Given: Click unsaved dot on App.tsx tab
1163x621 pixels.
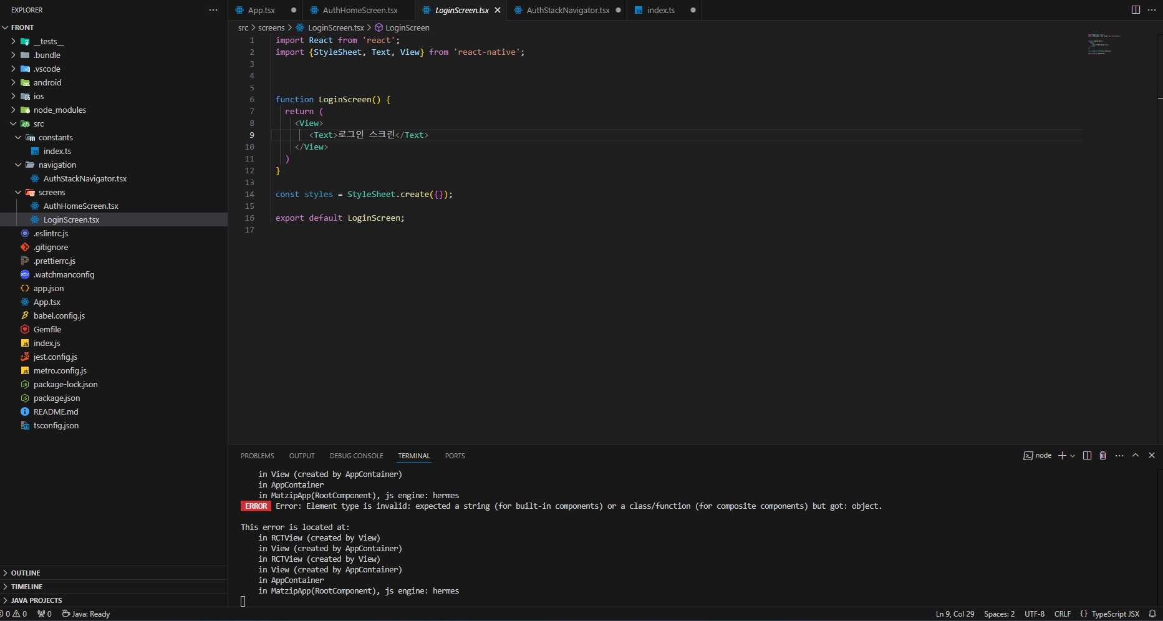Looking at the screenshot, I should (294, 10).
